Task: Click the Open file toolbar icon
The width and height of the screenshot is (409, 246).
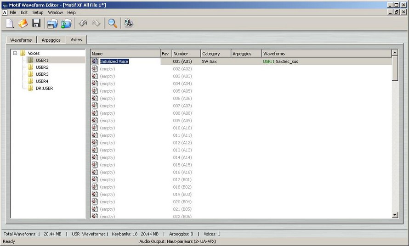Action: click(x=23, y=23)
